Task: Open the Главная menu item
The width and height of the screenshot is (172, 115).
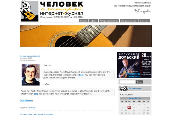Action: 84,21
